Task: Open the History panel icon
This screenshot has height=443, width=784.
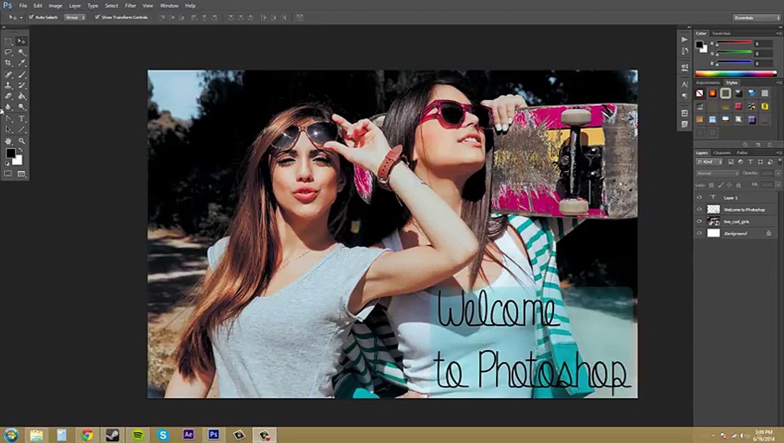Action: [685, 51]
